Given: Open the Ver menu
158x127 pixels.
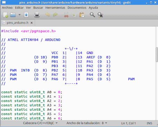Looking at the screenshot, I should click(28, 8).
